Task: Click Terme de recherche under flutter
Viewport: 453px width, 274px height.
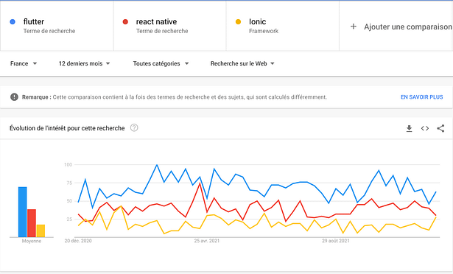Action: [x=49, y=31]
